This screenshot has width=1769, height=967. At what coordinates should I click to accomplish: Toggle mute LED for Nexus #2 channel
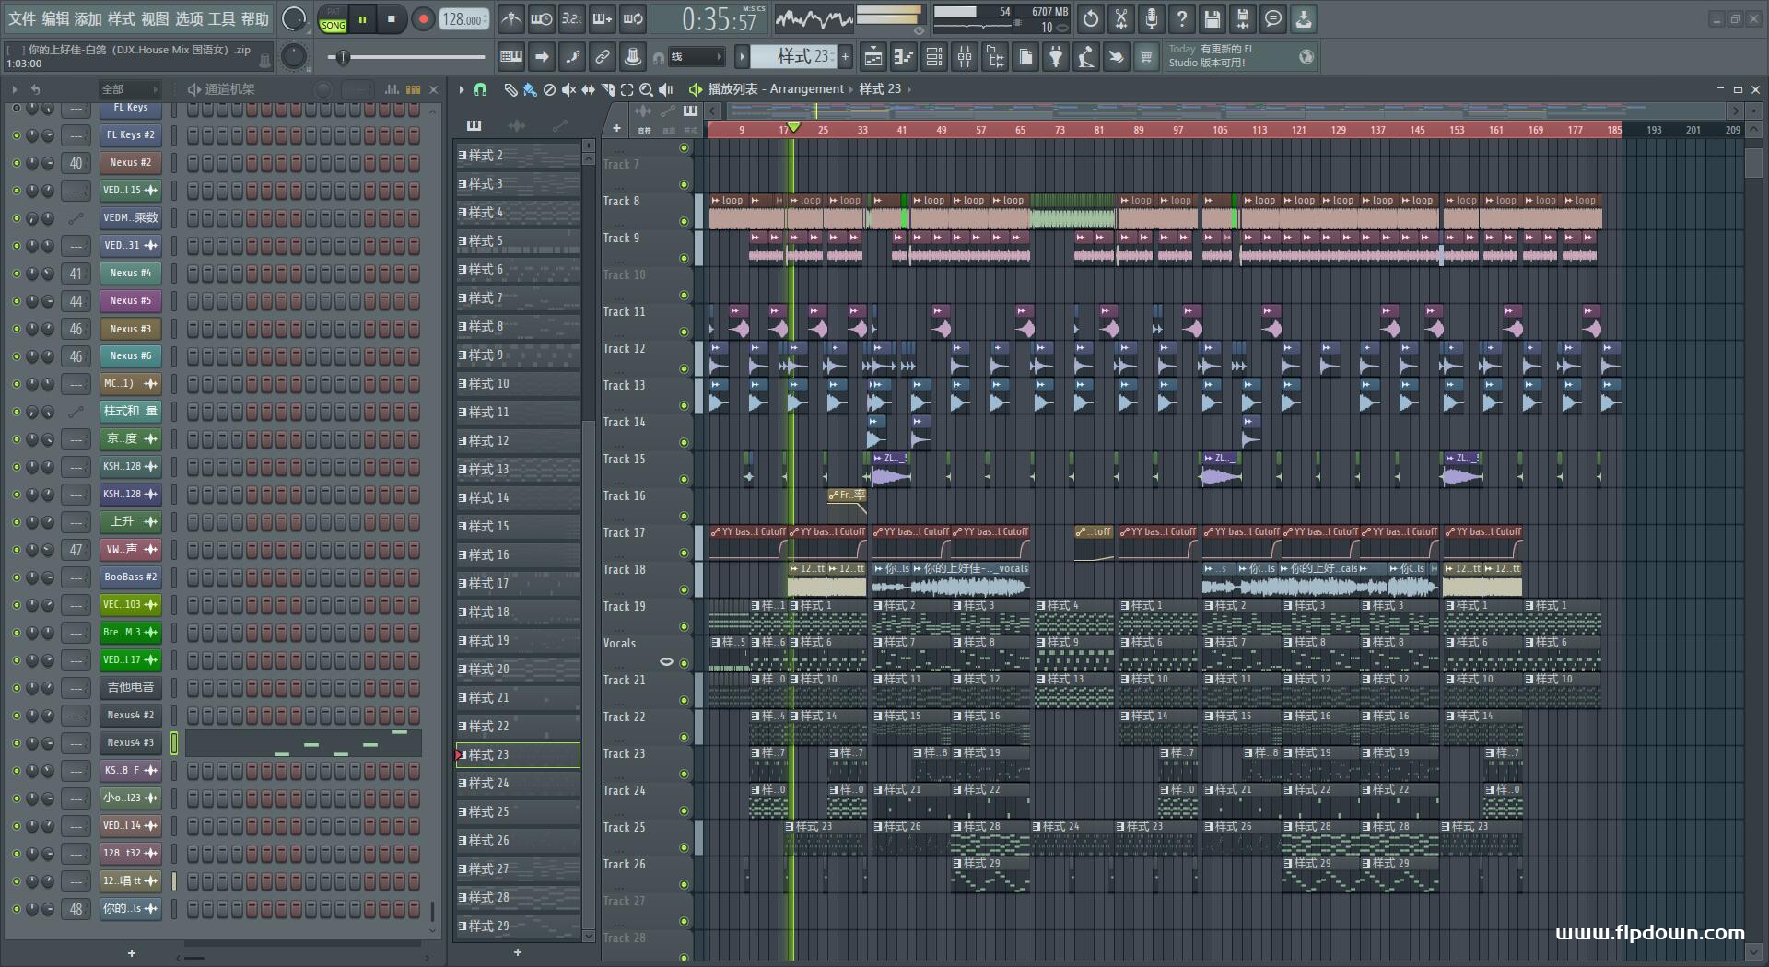[16, 163]
